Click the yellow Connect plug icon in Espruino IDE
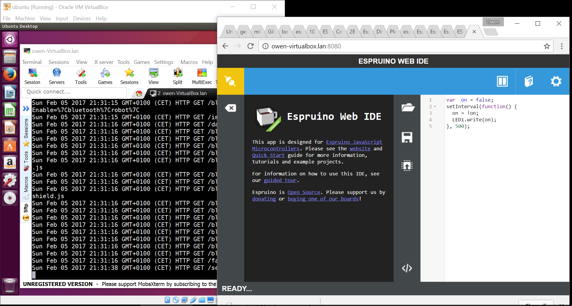 [230, 81]
